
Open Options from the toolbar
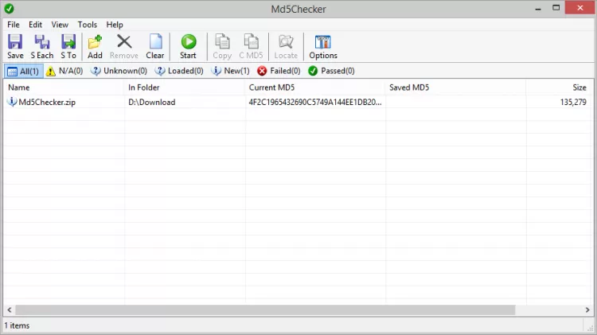(323, 46)
